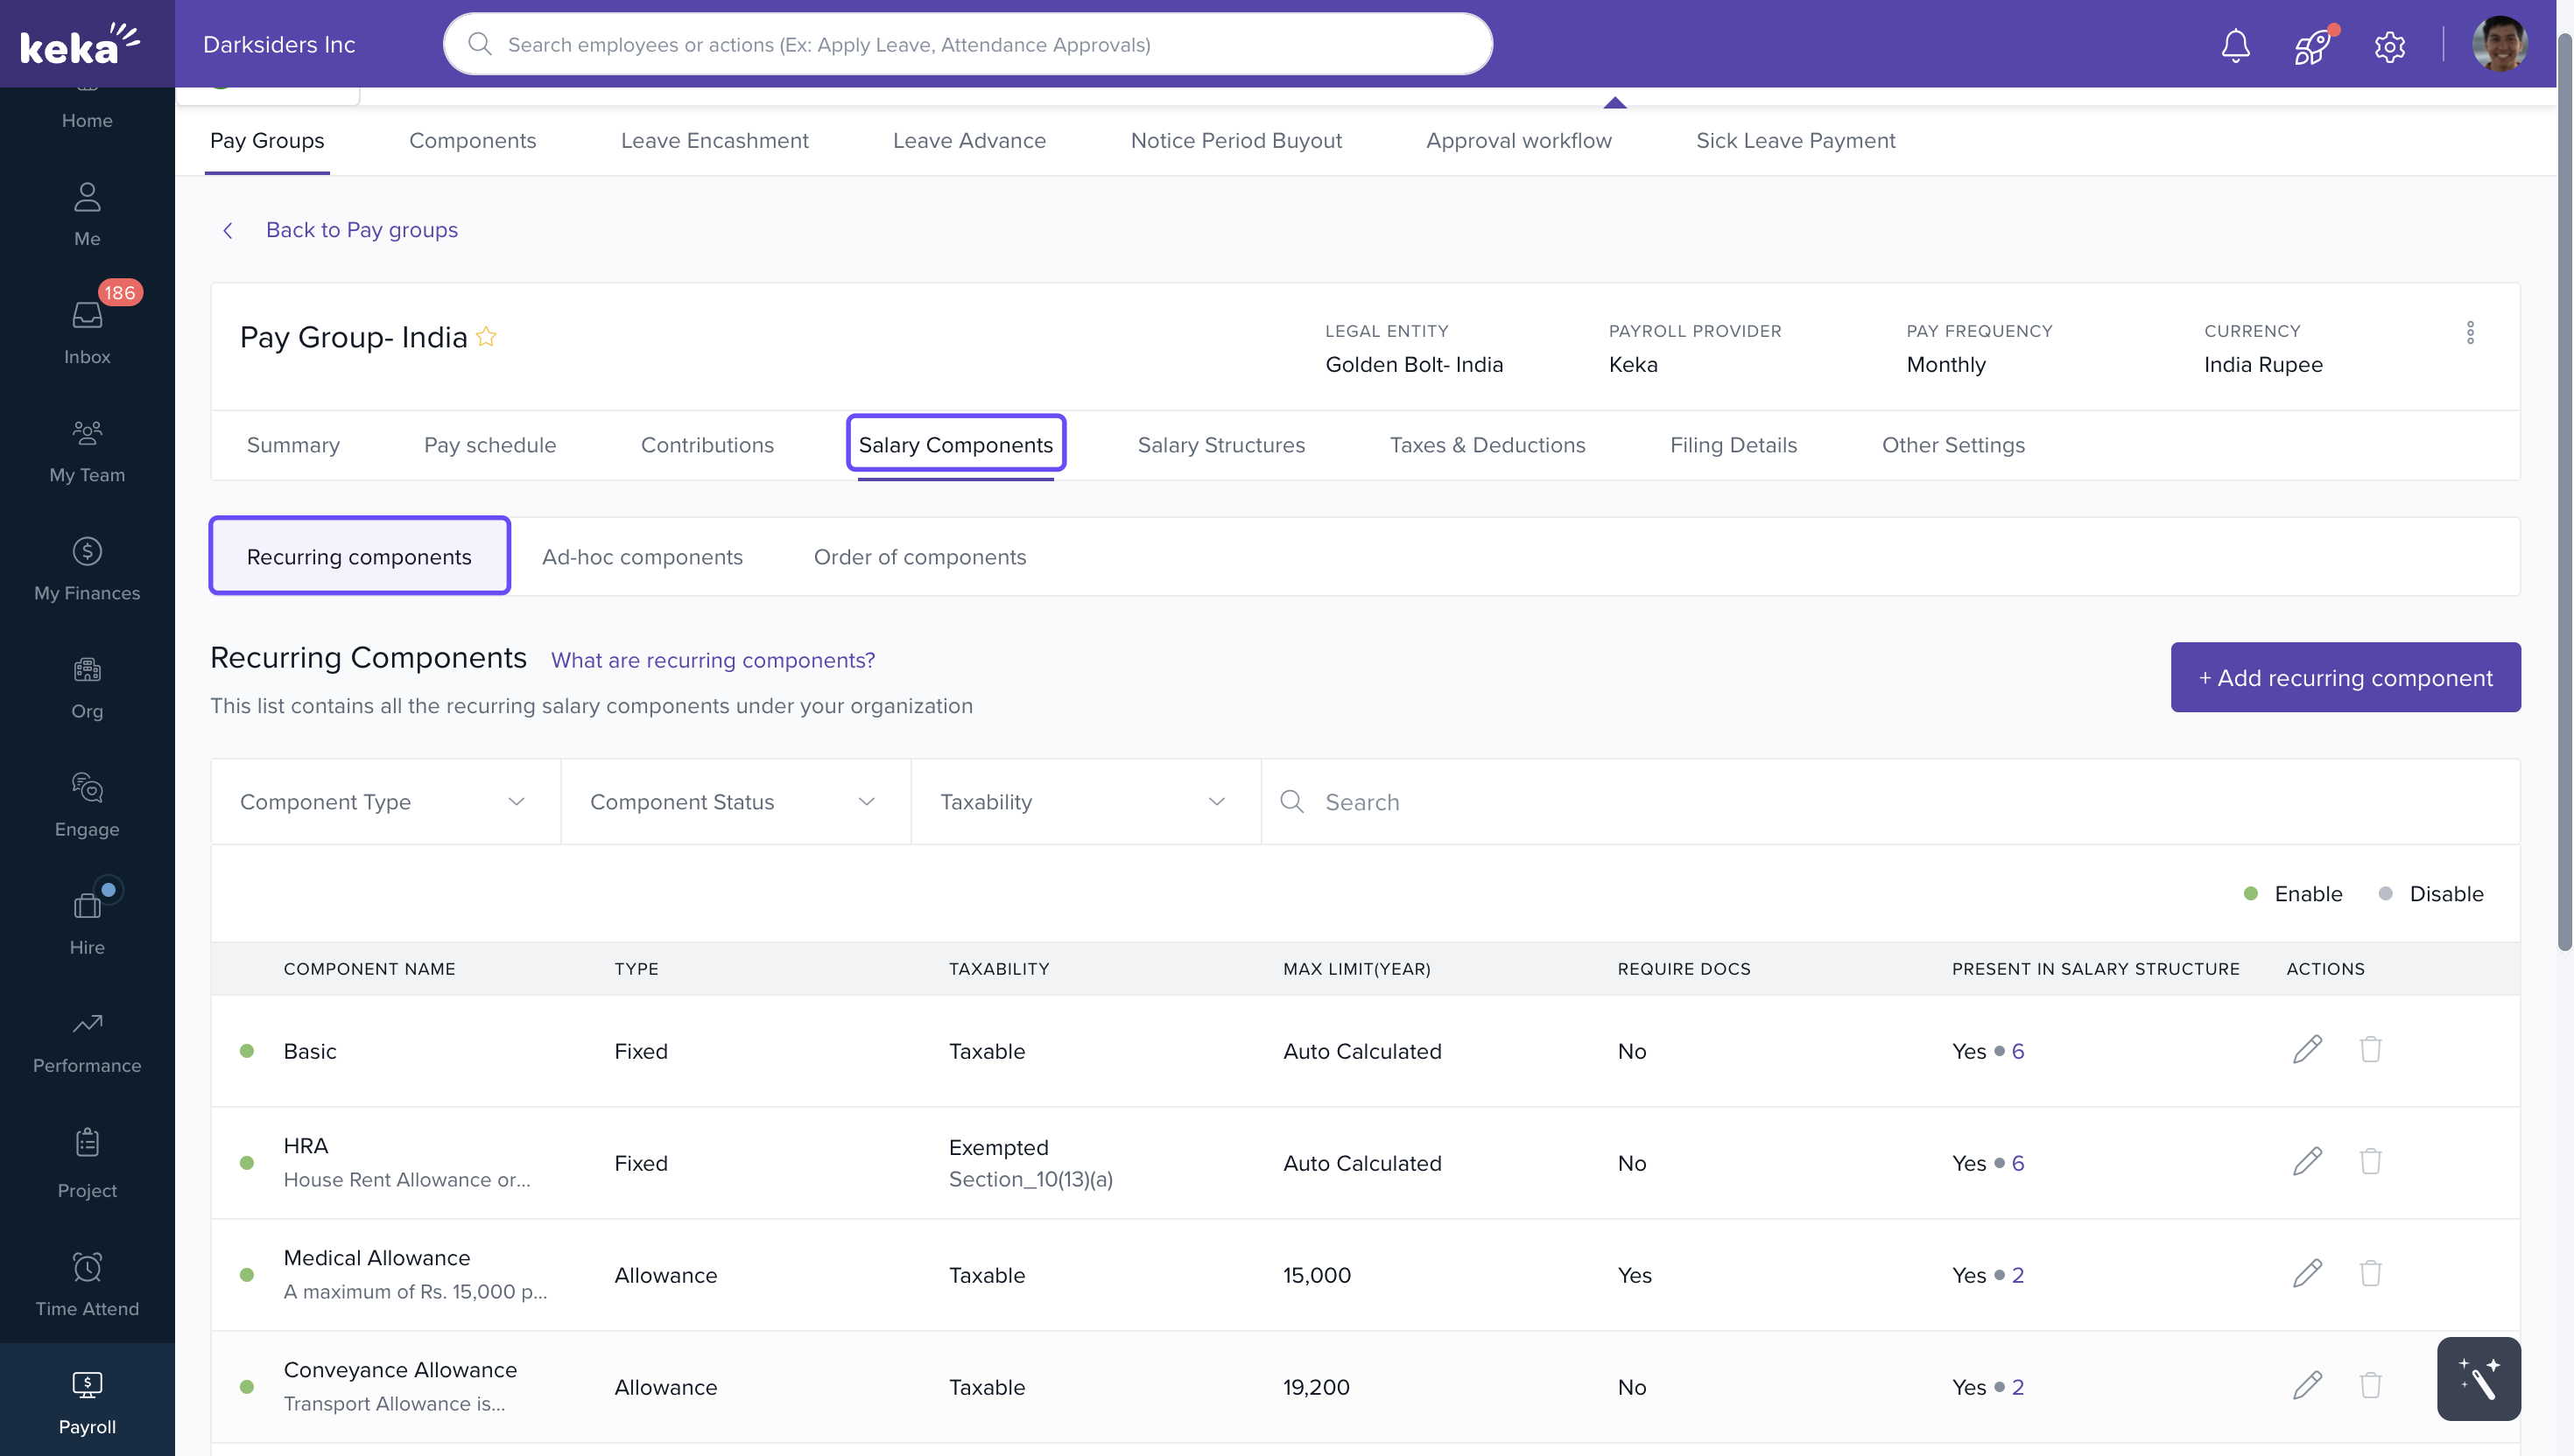Click Add recurring component button
2574x1456 pixels.
pyautogui.click(x=2345, y=678)
